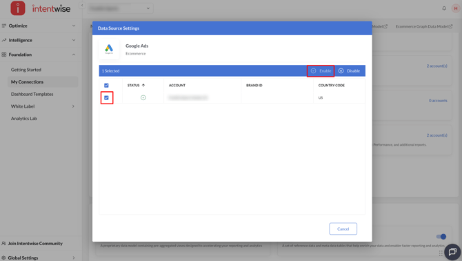462x261 pixels.
Task: Click the Global Settings gear icon
Action: pos(3,258)
